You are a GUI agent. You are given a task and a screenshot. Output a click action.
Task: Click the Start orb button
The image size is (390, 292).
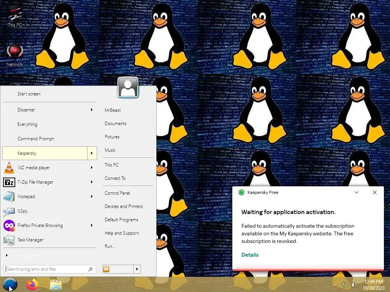10,284
